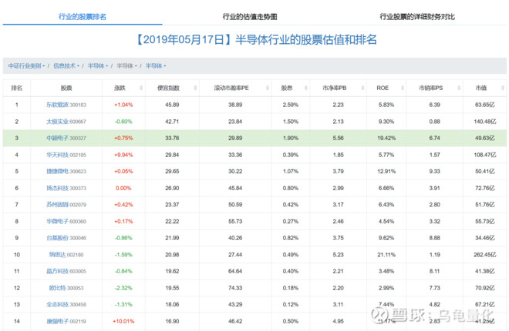The image size is (509, 331).
Task: Open the 纳思达 002180 stock link
Action: tap(66, 255)
